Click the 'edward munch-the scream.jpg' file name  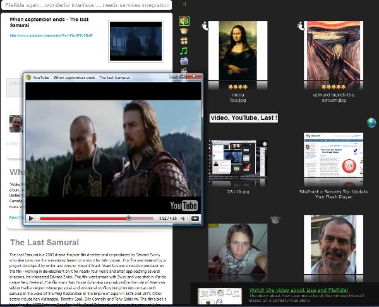(334, 97)
